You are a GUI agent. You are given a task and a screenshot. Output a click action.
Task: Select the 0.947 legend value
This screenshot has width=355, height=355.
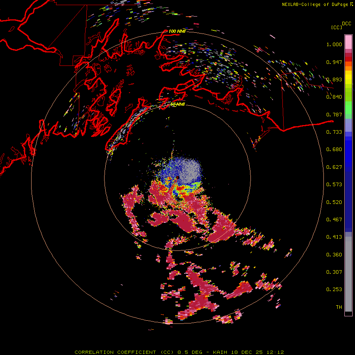click(334, 62)
